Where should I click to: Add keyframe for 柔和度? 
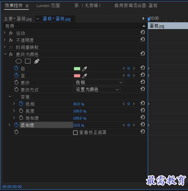click(x=128, y=125)
